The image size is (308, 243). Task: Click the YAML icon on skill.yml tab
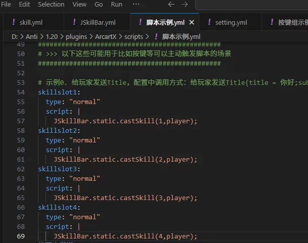coord(14,22)
